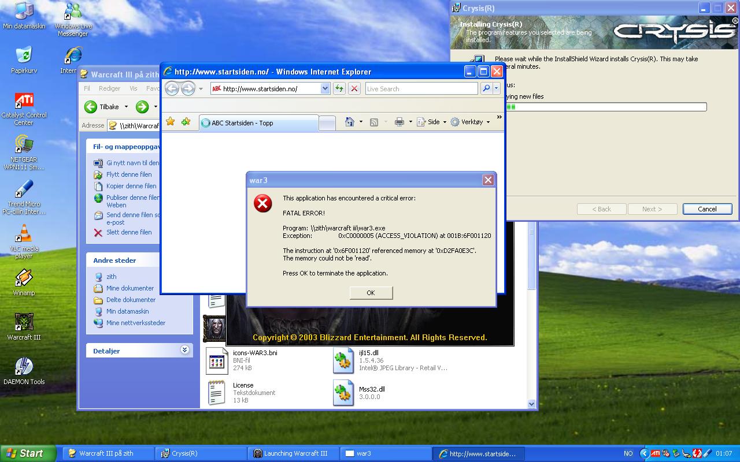The width and height of the screenshot is (740, 462).
Task: Open the Verktøy (Tools) menu in IE
Action: click(470, 122)
